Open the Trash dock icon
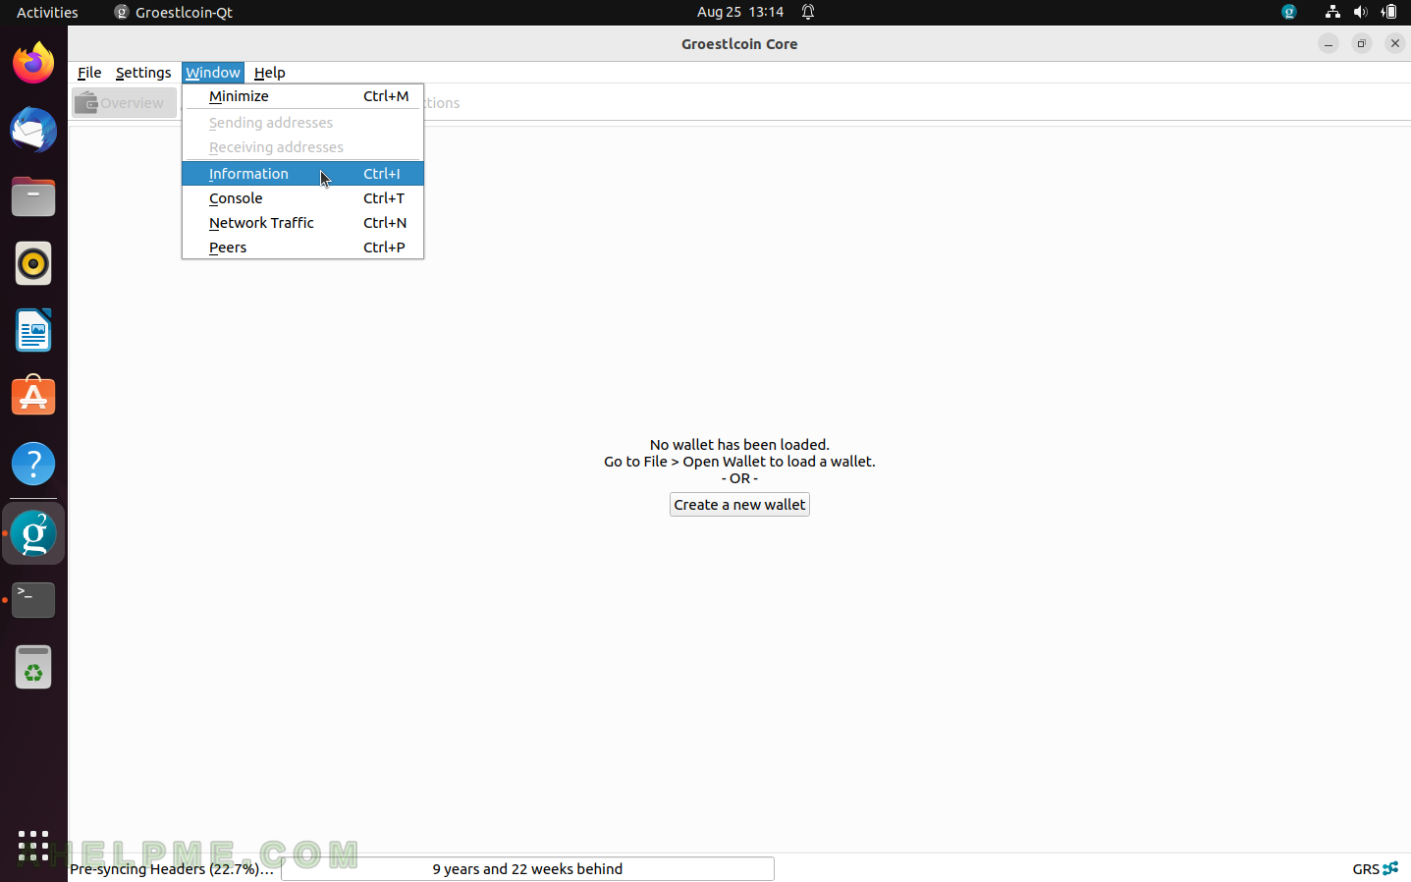 [x=33, y=667]
